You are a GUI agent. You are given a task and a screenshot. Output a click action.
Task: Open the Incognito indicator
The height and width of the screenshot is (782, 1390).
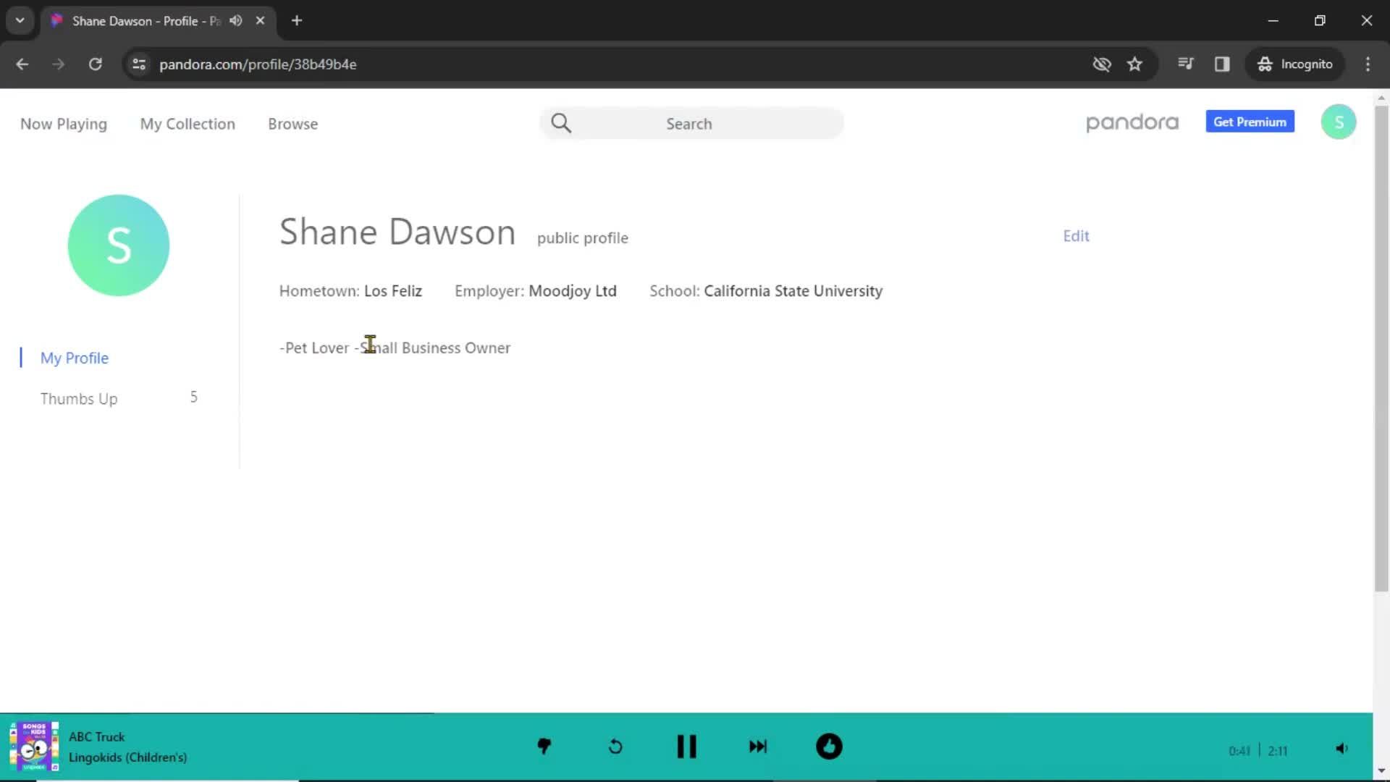(1294, 64)
